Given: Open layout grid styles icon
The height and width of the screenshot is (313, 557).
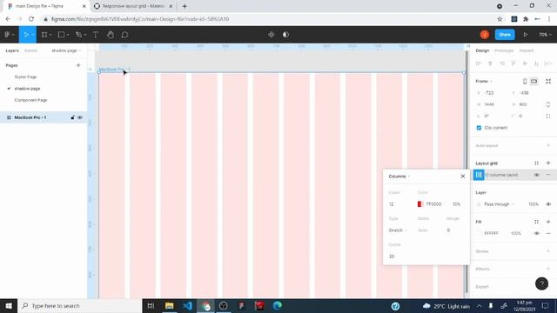Looking at the screenshot, I should (x=536, y=163).
